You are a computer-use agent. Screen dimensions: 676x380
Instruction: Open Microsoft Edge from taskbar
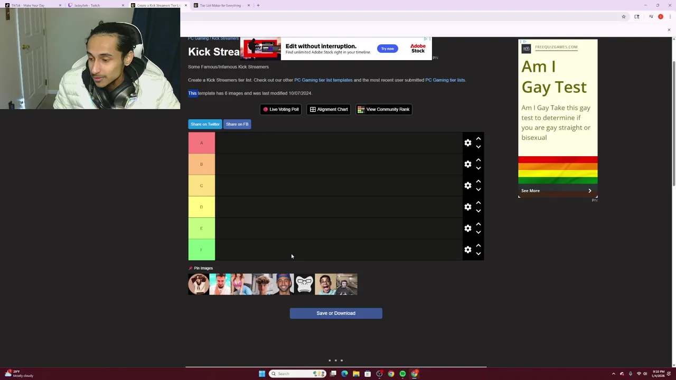[344, 374]
